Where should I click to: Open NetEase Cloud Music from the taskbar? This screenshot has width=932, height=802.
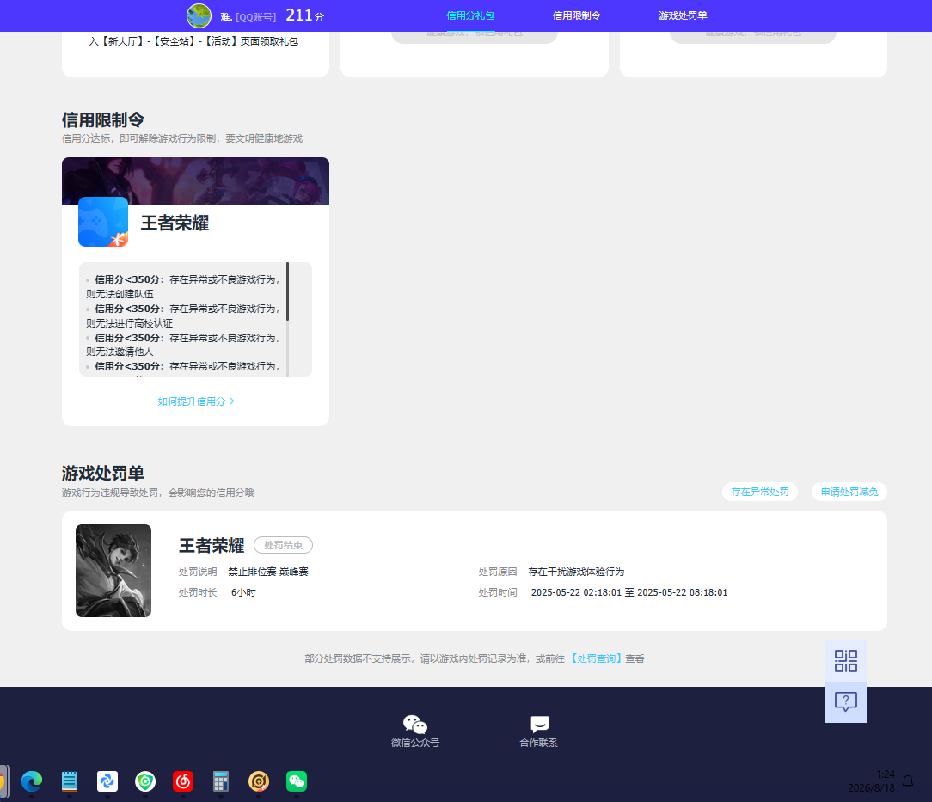[x=183, y=781]
